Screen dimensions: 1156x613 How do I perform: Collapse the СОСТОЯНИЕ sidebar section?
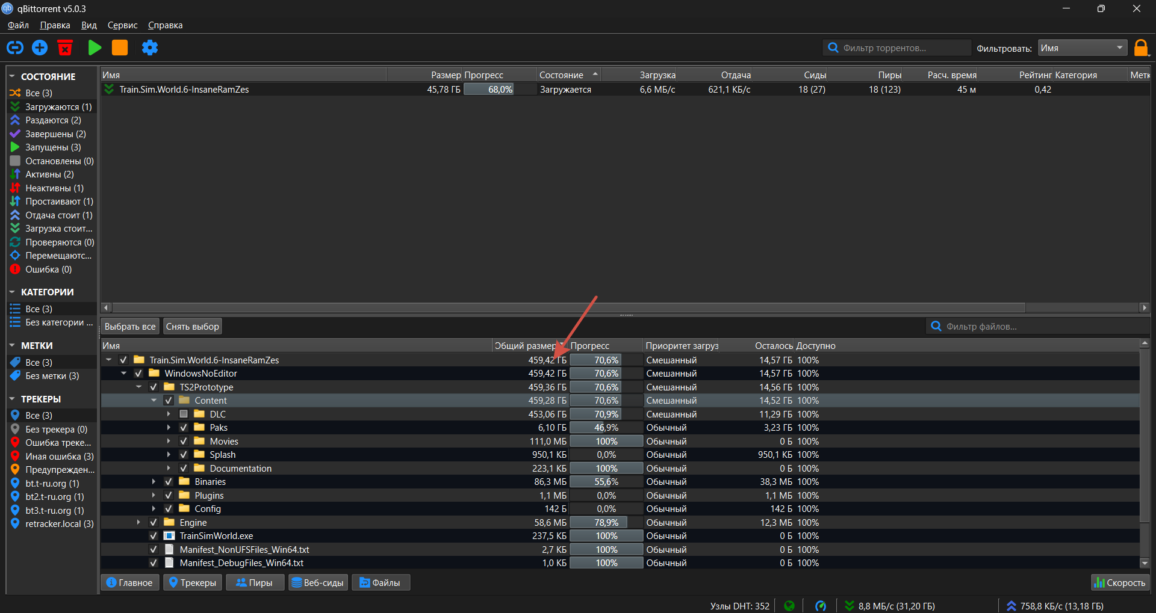point(12,76)
